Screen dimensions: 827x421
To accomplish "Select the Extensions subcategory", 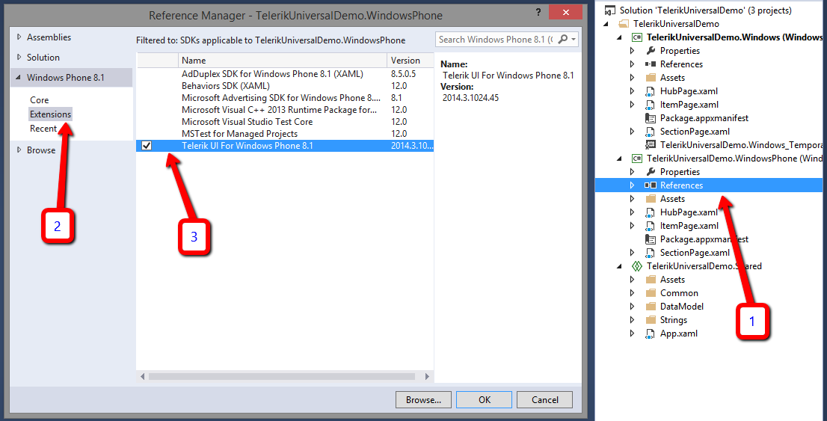I will (51, 114).
